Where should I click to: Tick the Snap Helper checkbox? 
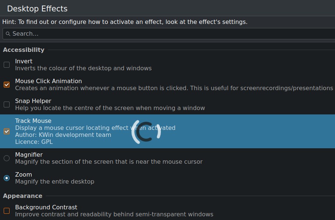point(7,104)
